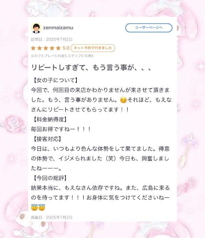
Task: Click the ネット予約で行きました badge
Action: 93,48
